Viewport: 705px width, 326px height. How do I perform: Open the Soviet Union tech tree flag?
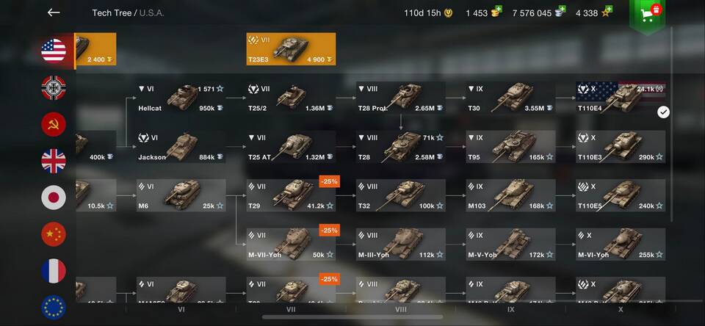(x=54, y=125)
